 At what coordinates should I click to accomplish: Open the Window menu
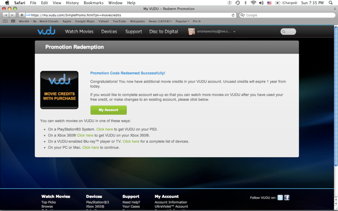(x=115, y=3)
